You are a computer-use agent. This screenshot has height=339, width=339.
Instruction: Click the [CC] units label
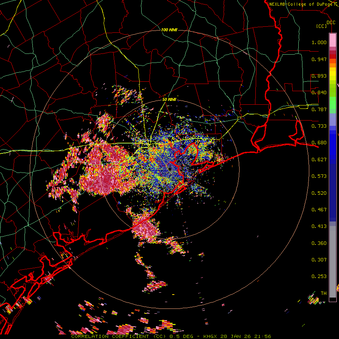tap(322, 26)
